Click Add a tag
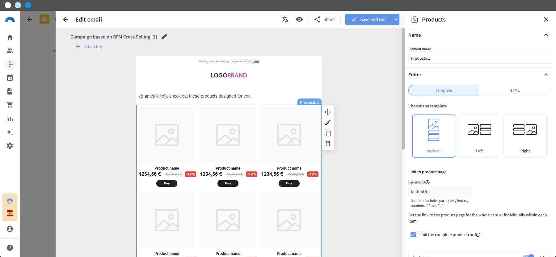 [x=89, y=46]
